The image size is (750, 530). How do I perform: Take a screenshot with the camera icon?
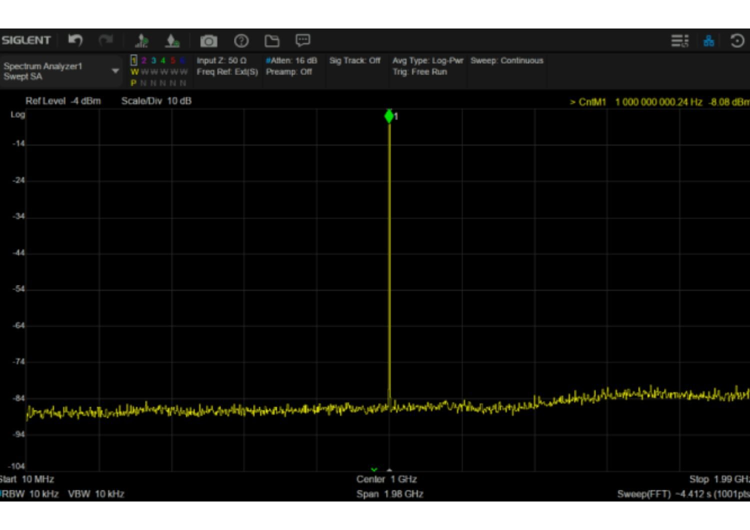click(x=208, y=40)
